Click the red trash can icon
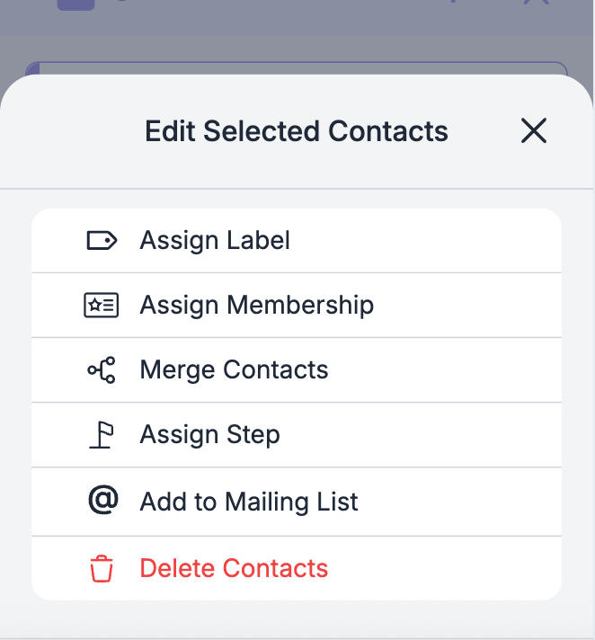595x640 pixels. (x=102, y=569)
